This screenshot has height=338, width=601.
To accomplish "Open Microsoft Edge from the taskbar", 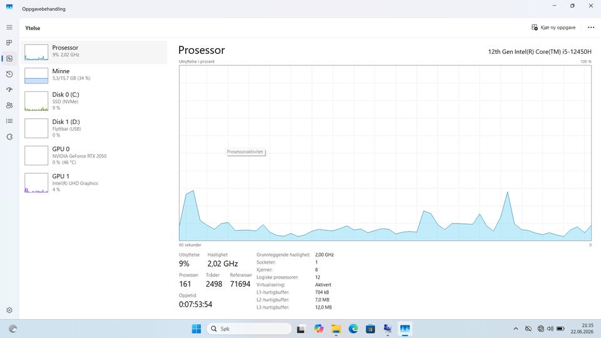I will (353, 329).
